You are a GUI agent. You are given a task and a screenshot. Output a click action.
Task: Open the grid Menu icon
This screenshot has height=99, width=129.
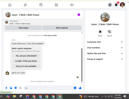(x=110, y=5)
